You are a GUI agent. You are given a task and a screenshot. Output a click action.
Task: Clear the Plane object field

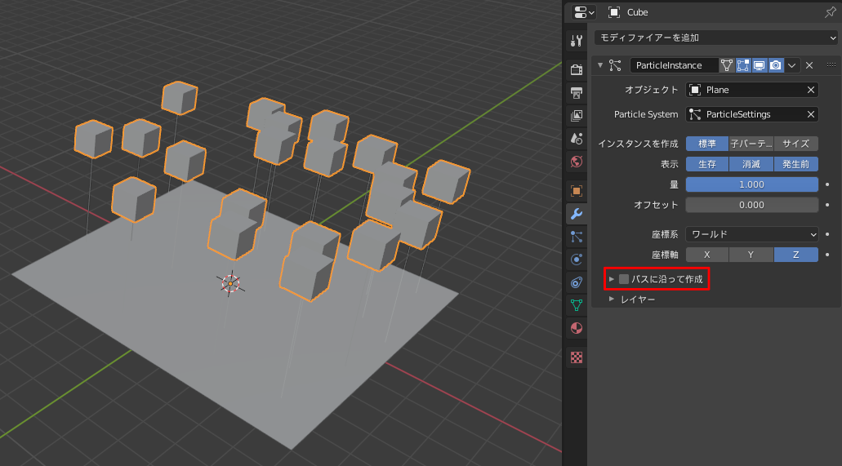tap(811, 90)
